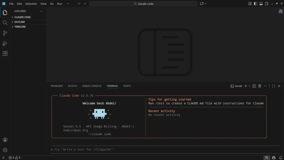This screenshot has width=284, height=160.
Task: Toggle the primary side bar
Action: coord(255,4)
